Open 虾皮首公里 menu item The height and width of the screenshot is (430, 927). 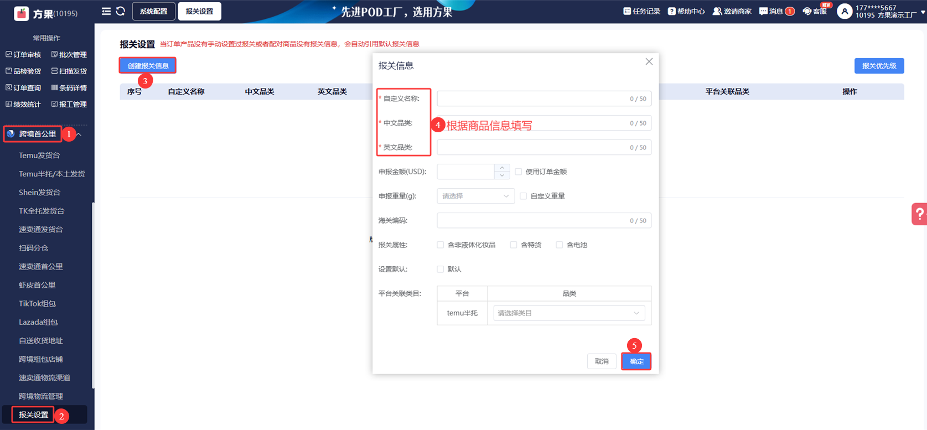[37, 285]
